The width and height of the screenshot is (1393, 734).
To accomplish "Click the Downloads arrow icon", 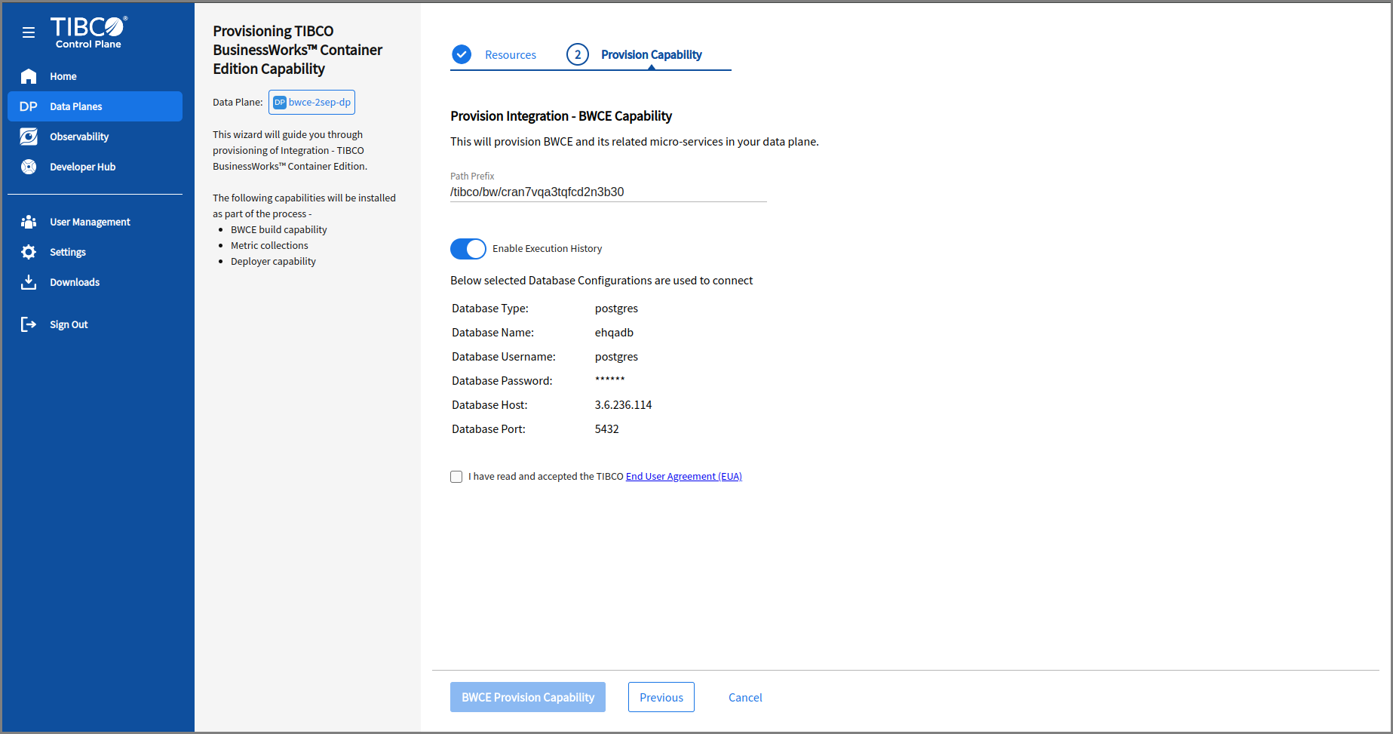I will coord(29,282).
